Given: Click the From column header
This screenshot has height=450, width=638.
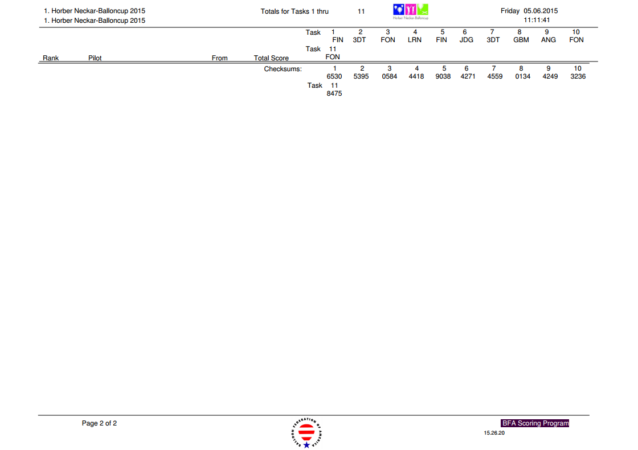Looking at the screenshot, I should (219, 58).
